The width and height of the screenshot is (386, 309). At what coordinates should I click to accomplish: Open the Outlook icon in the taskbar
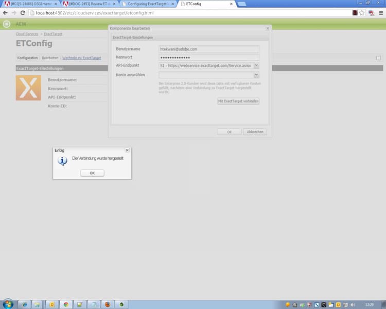point(52,304)
